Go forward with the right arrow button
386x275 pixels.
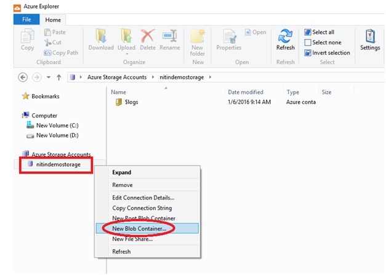pyautogui.click(x=37, y=78)
